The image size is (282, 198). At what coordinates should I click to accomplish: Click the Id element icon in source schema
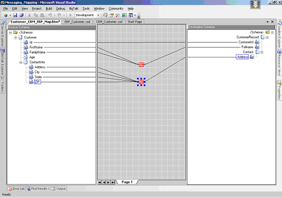point(26,42)
